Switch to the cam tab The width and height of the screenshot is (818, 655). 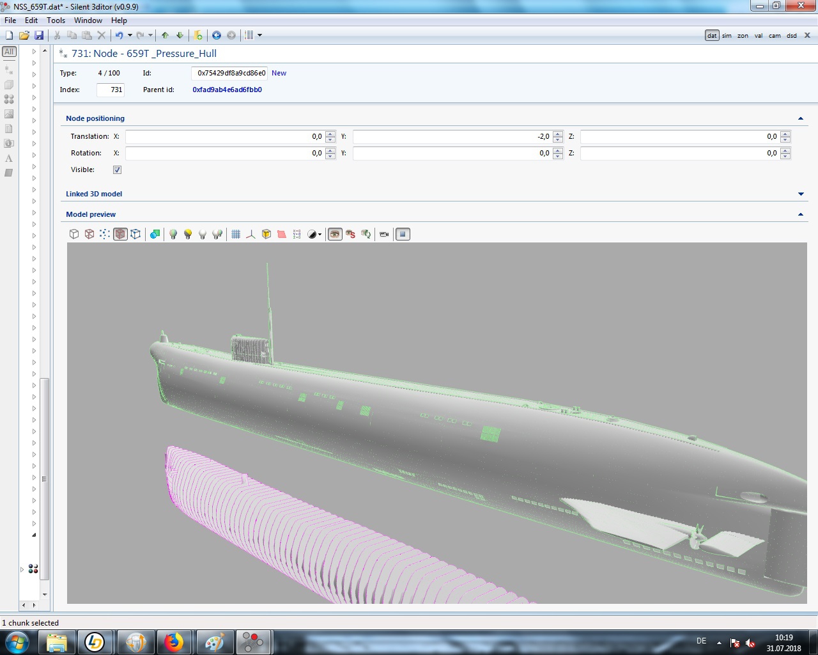pyautogui.click(x=775, y=36)
